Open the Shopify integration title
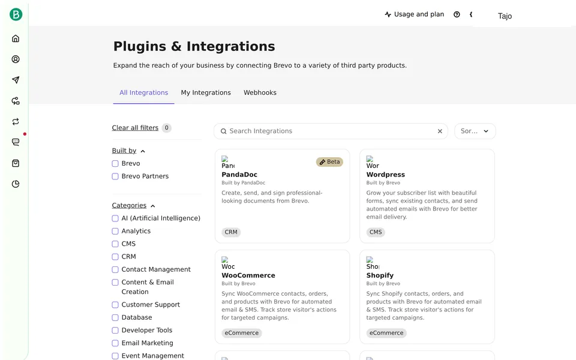Viewport: 576px width, 360px height. (x=380, y=275)
